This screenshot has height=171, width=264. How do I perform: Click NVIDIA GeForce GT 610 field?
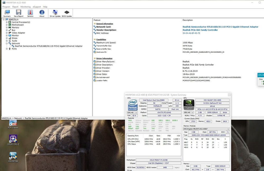[x=212, y=103]
